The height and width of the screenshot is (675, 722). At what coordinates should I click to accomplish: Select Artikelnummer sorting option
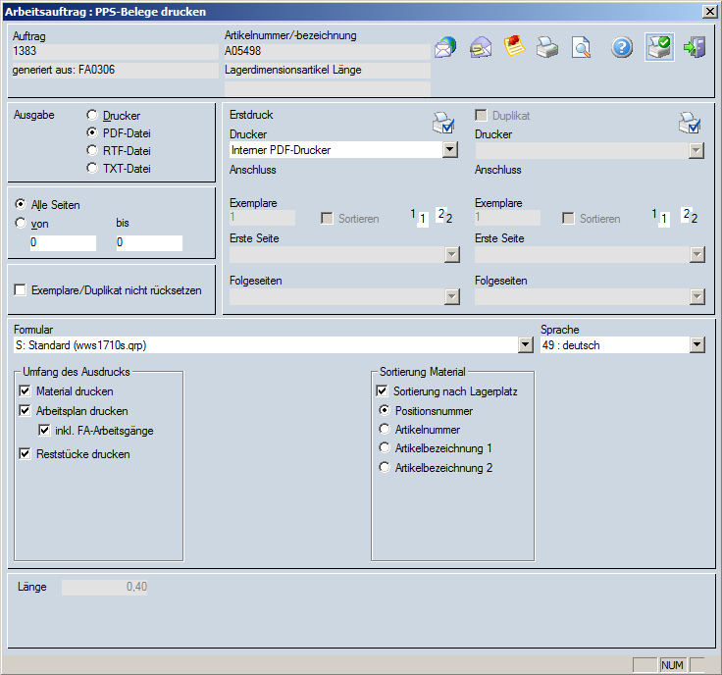pos(386,430)
